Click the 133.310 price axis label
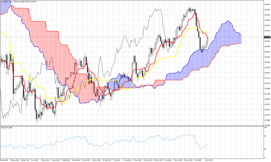 (267, 83)
